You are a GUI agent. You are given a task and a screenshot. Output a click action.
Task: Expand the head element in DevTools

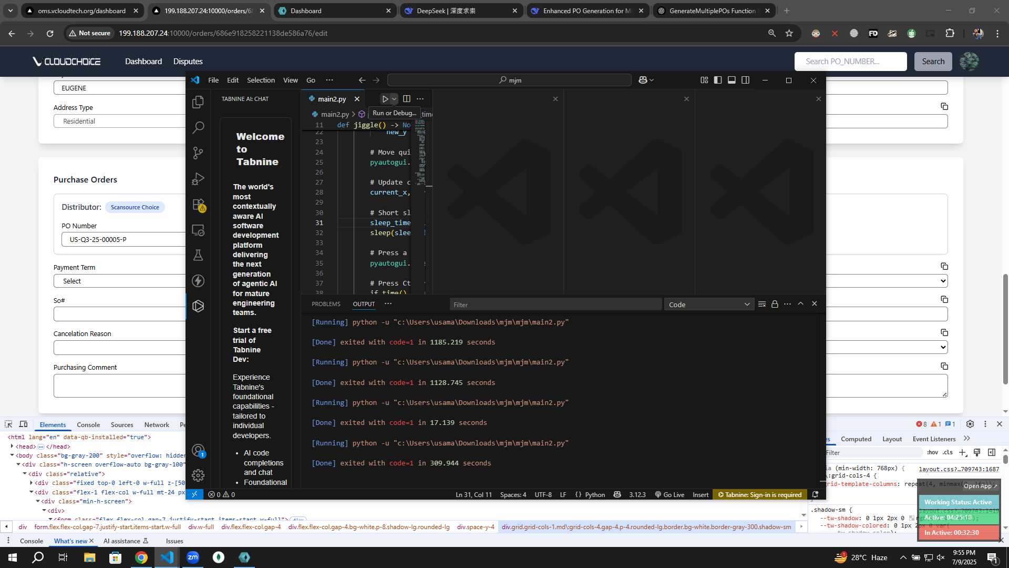[12, 447]
